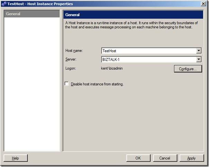209x167 pixels.
Task: Click the Host name label
Action: coord(74,51)
